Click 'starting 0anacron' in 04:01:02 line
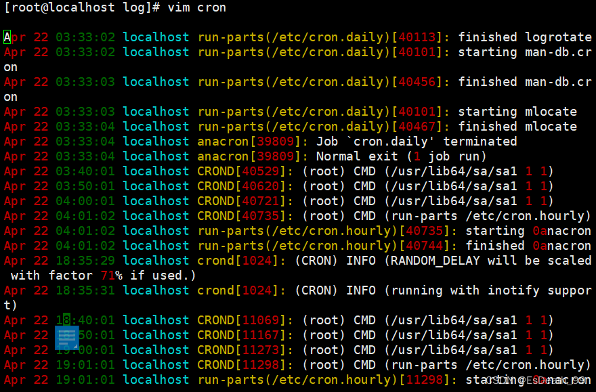 click(x=528, y=231)
